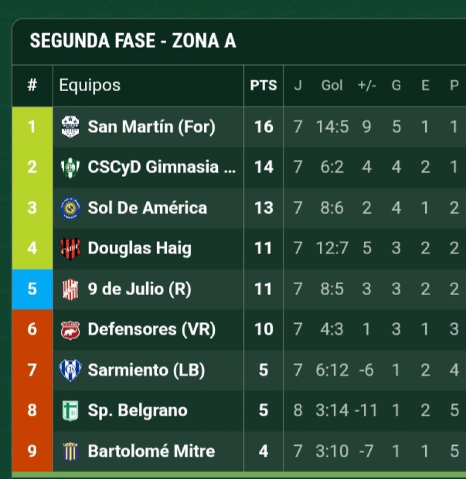This screenshot has width=466, height=479.
Task: Sort table by PTS column header
Action: (x=263, y=85)
